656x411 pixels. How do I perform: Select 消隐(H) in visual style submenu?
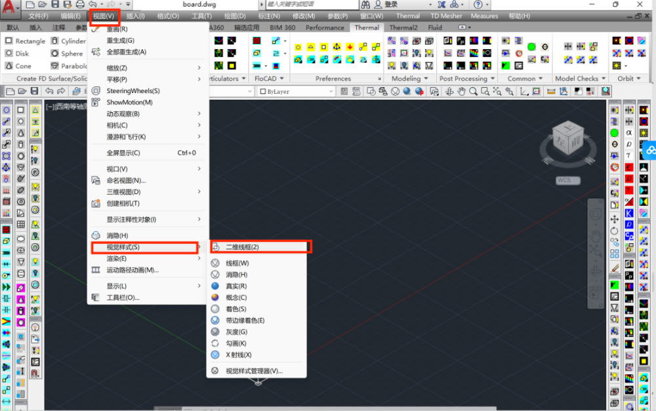[x=256, y=275]
